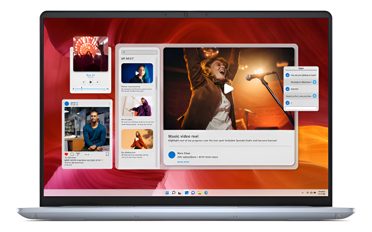Click the chat message input field
Screen dimensions: 372x232
301,108
